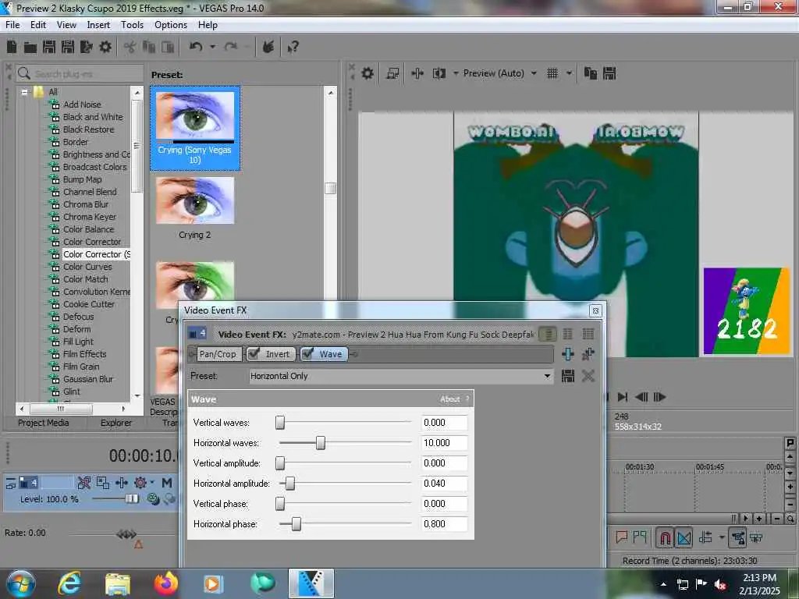This screenshot has height=599, width=799.
Task: Open automation settings dropdown arrow on track 4
Action: pos(152,482)
